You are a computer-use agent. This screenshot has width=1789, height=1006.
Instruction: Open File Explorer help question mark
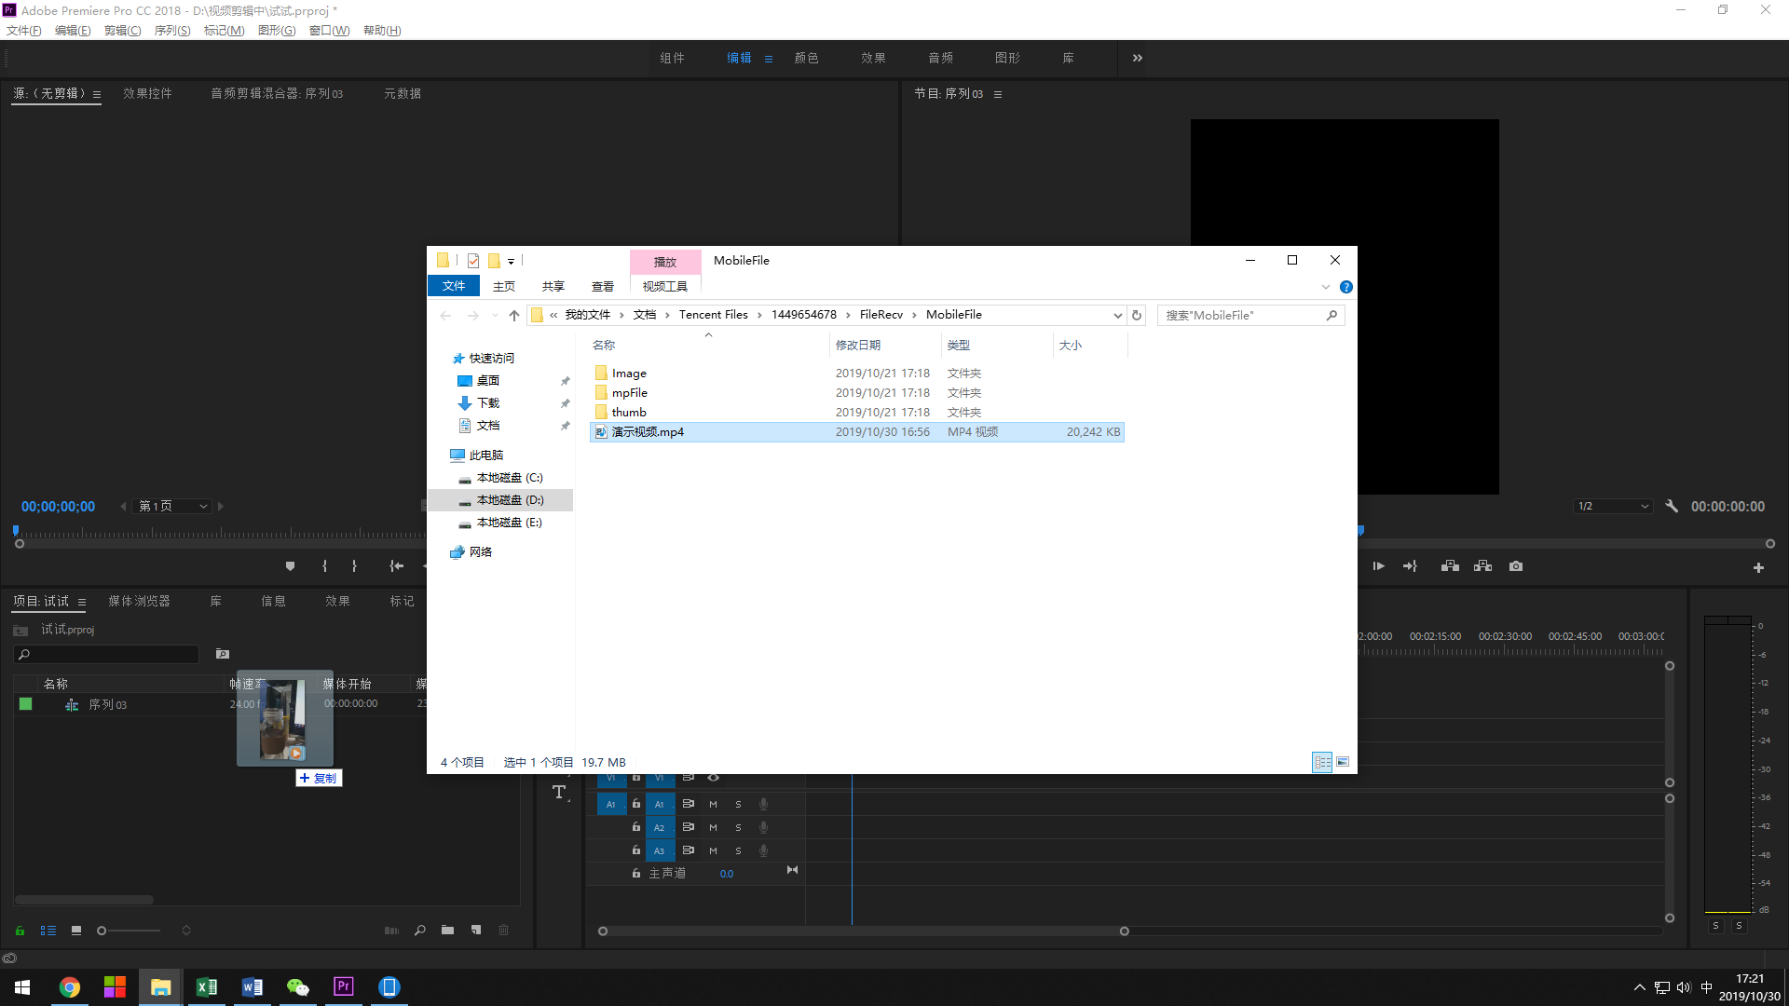click(x=1346, y=287)
